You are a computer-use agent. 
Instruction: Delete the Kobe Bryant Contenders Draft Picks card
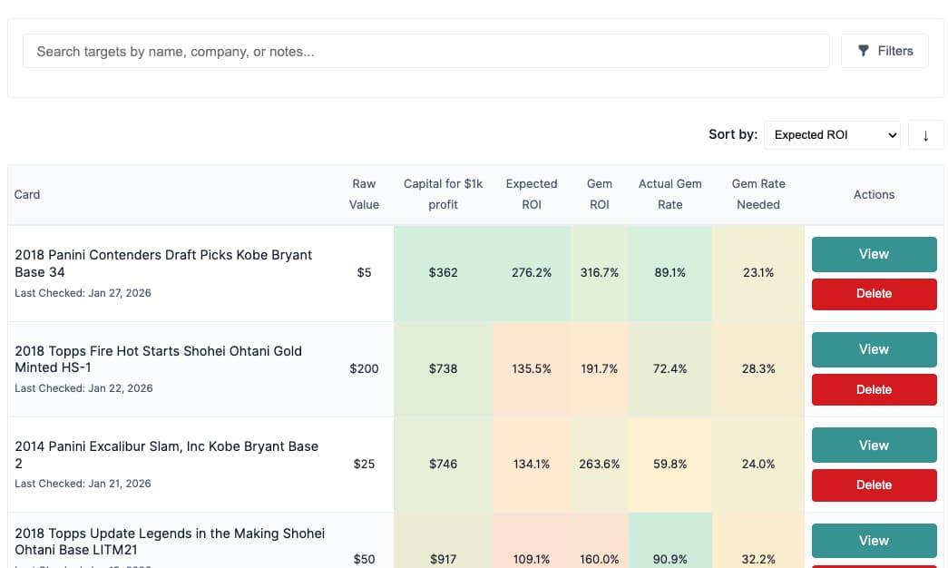coord(874,294)
